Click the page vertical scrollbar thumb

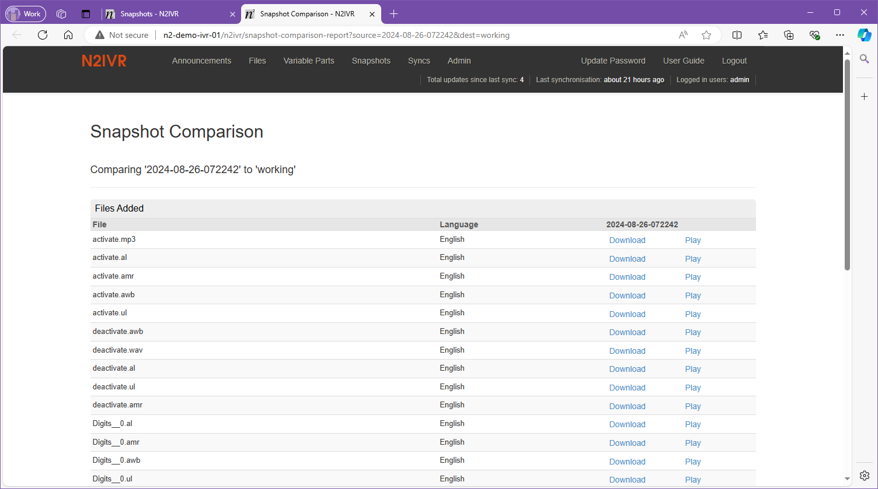coord(847,164)
